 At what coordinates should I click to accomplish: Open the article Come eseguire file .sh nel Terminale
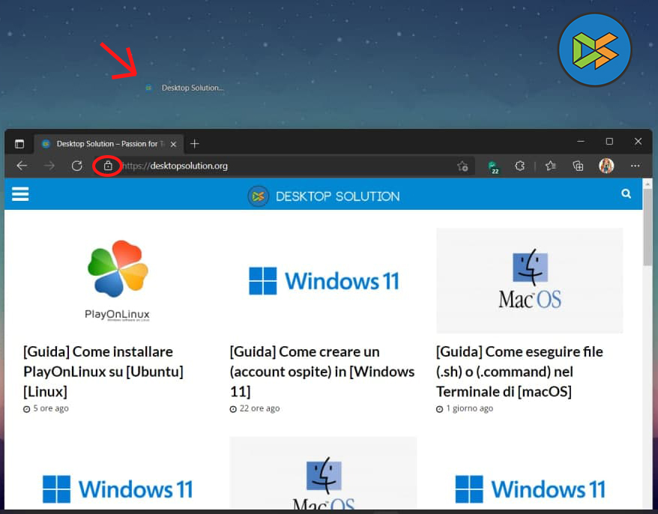pos(519,372)
